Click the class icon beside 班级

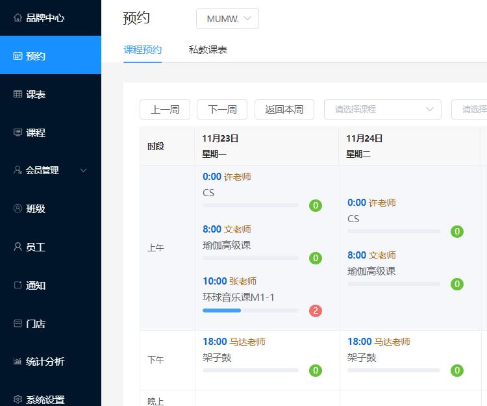click(18, 209)
